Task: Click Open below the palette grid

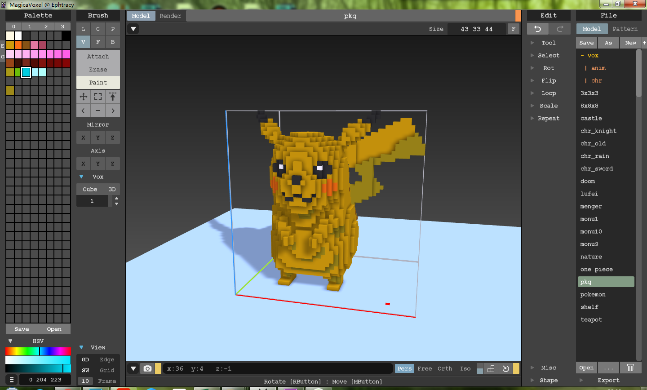Action: click(x=54, y=329)
